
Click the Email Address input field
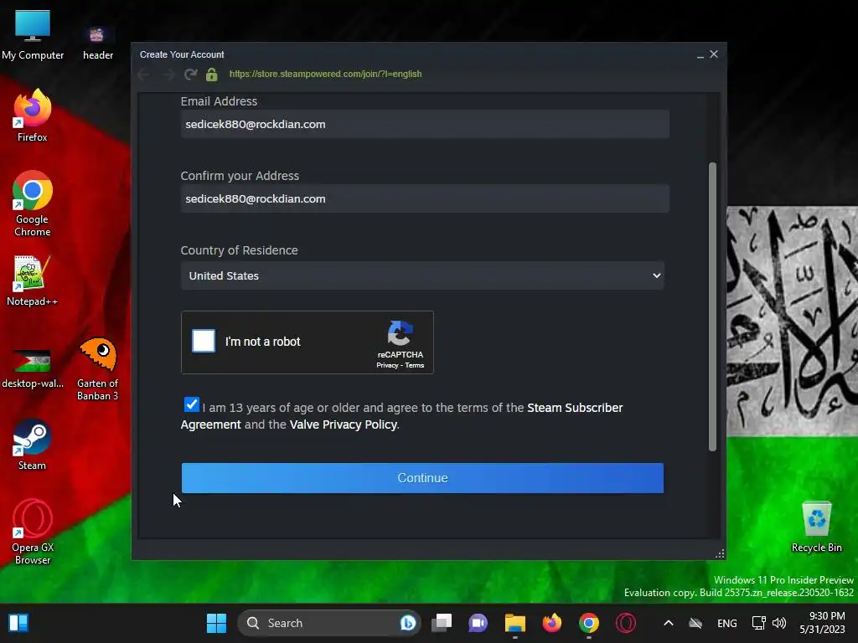tap(425, 124)
